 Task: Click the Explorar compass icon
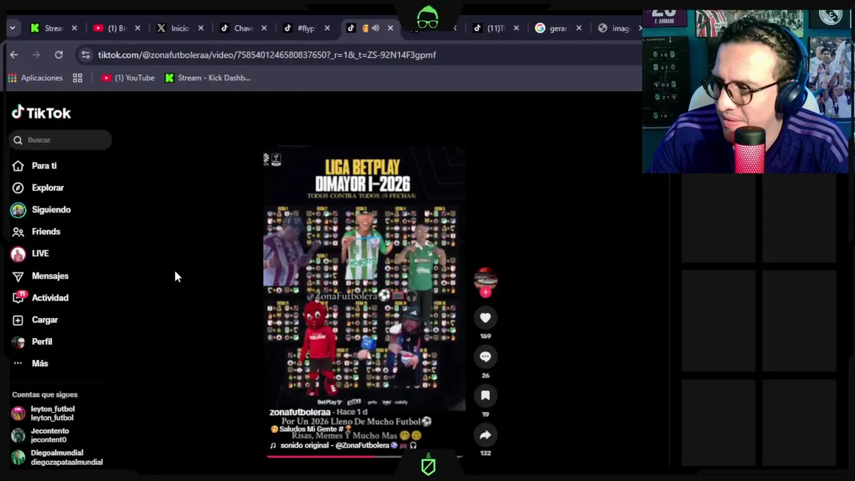click(18, 188)
